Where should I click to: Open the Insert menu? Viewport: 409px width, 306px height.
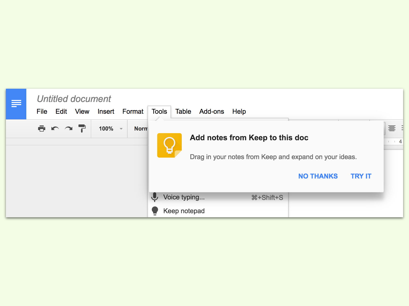pos(106,111)
